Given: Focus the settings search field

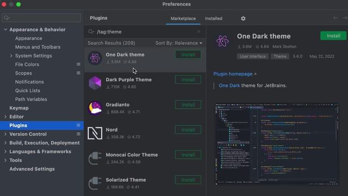Looking at the screenshot, I should pos(41,18).
